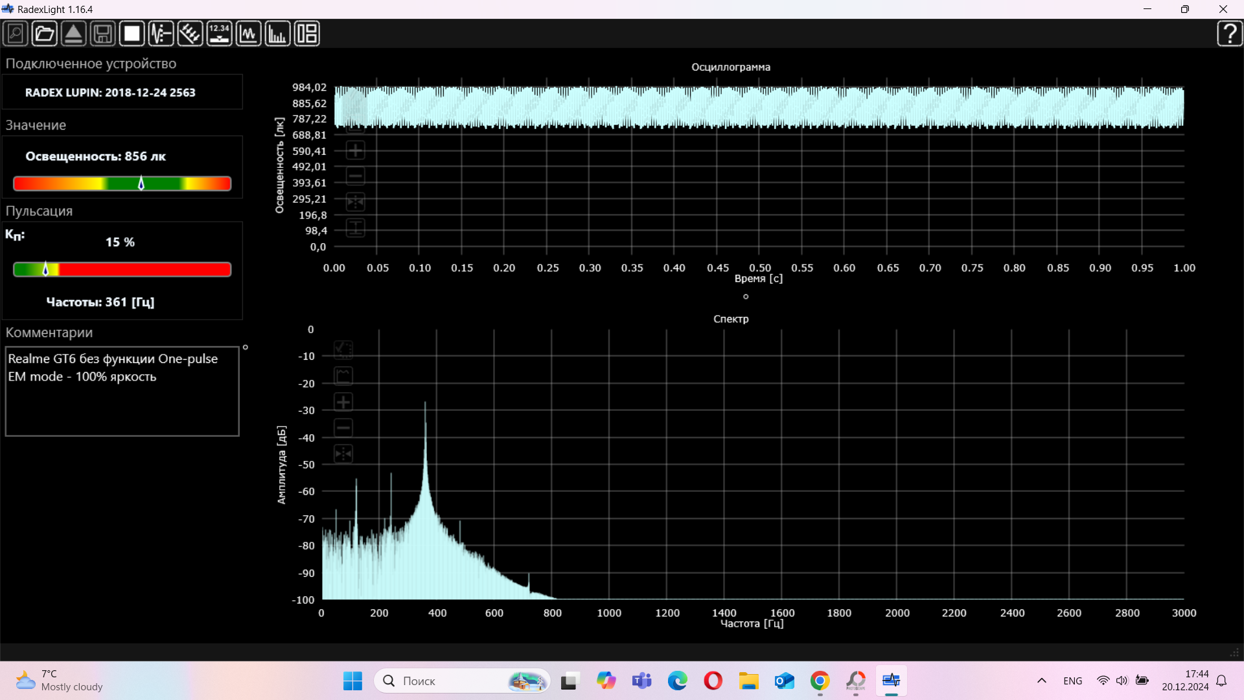Toggle the oscillogram graph panel icon

point(248,34)
